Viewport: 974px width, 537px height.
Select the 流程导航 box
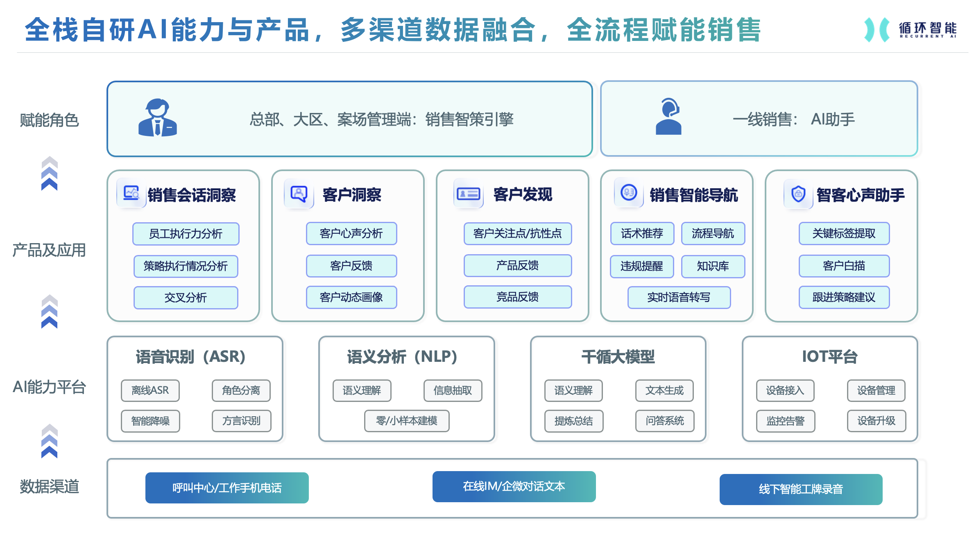click(713, 233)
